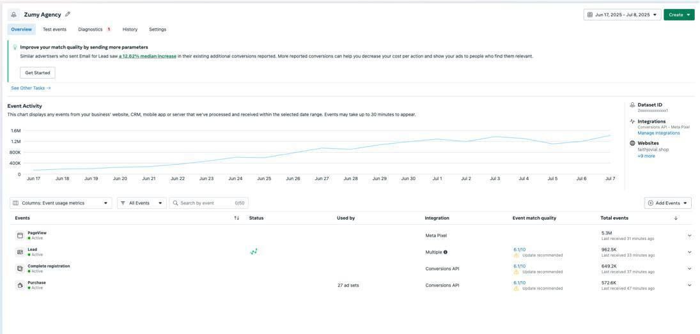Expand the Purchase row chevron
Viewport: 700px width, 334px height.
point(689,285)
